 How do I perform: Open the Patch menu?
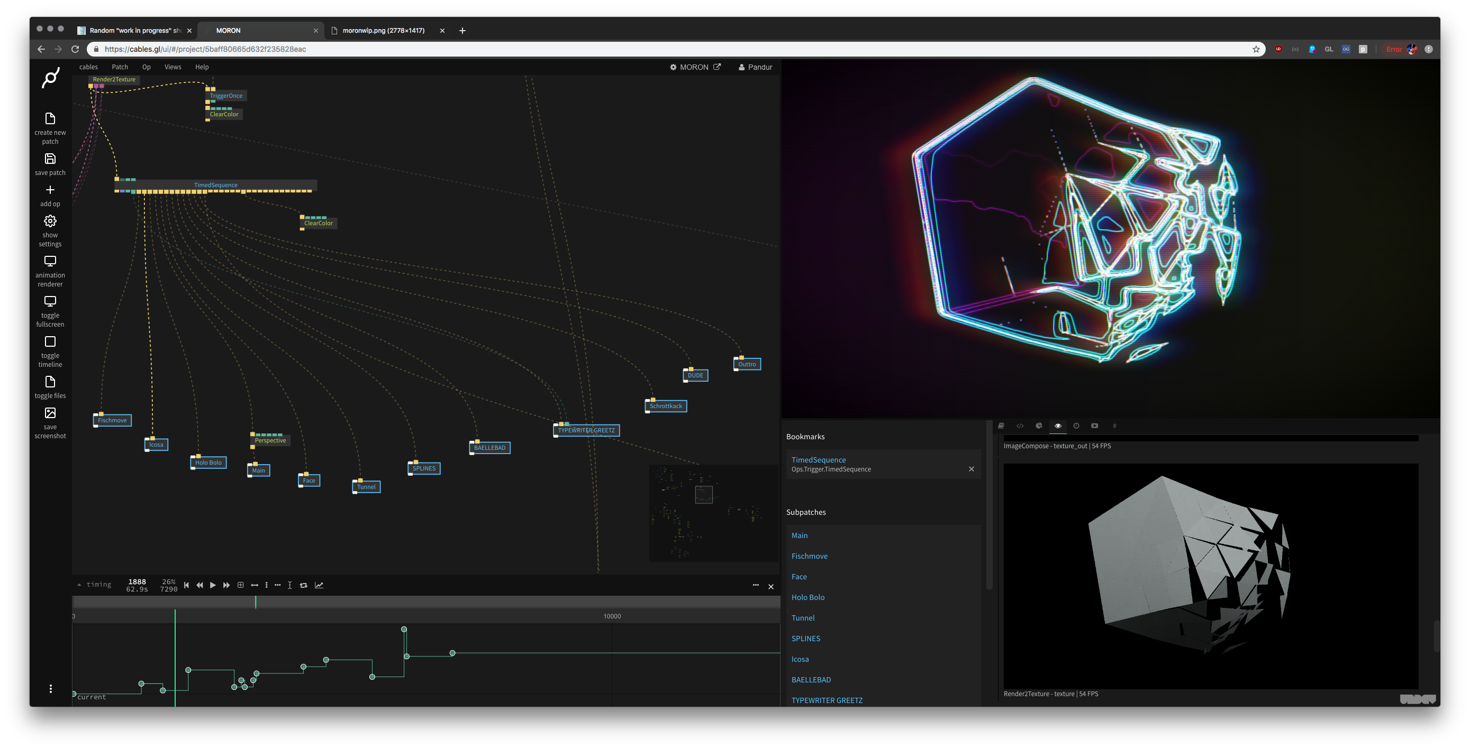coord(120,67)
